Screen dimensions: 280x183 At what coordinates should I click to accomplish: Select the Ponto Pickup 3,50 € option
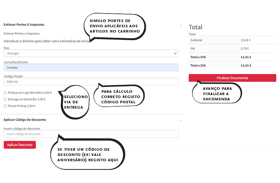click(5, 106)
